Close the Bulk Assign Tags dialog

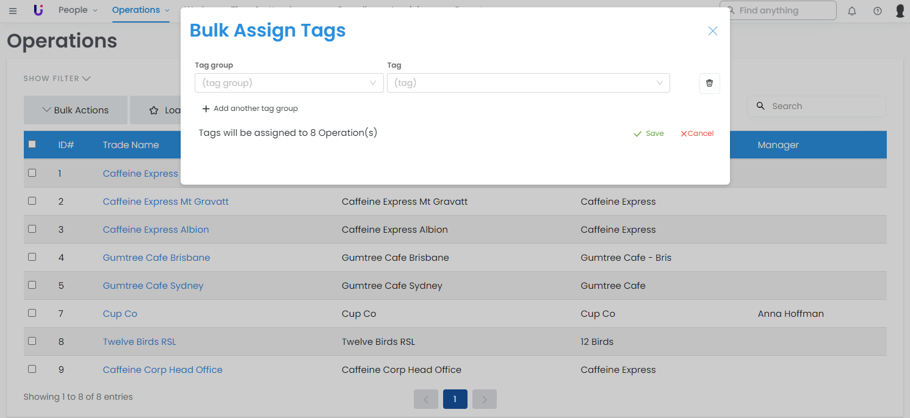tap(712, 31)
